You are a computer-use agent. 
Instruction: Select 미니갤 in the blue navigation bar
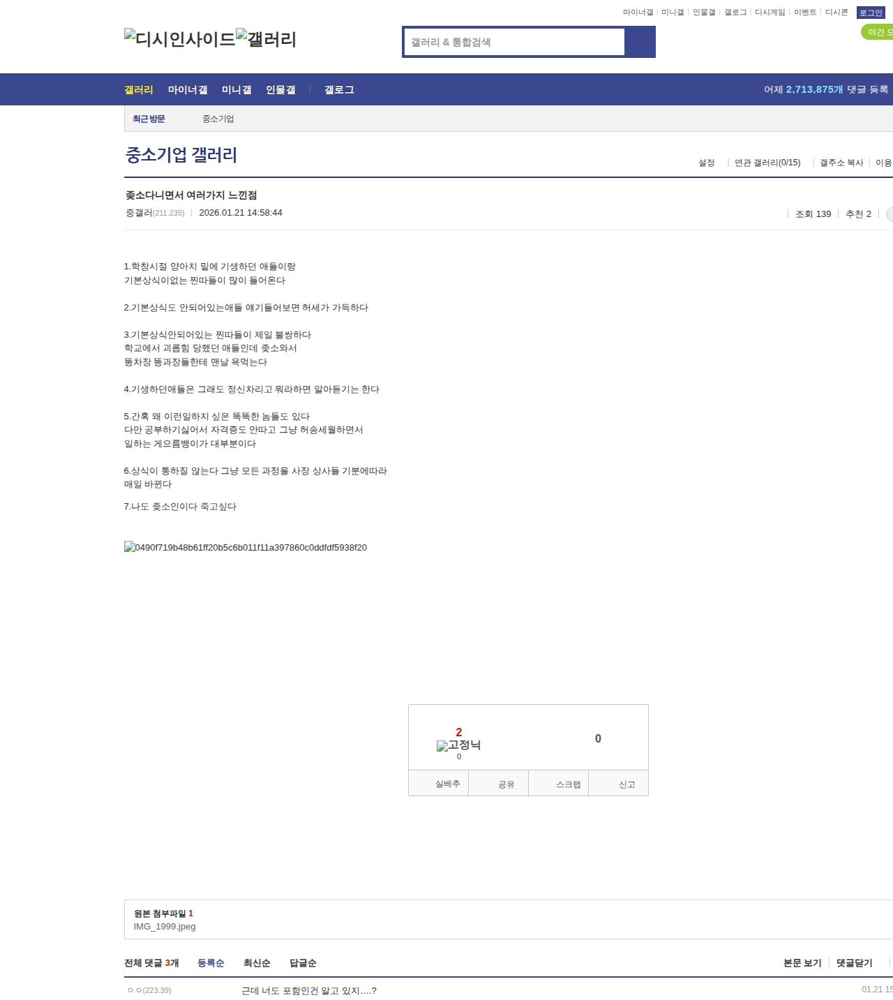237,90
